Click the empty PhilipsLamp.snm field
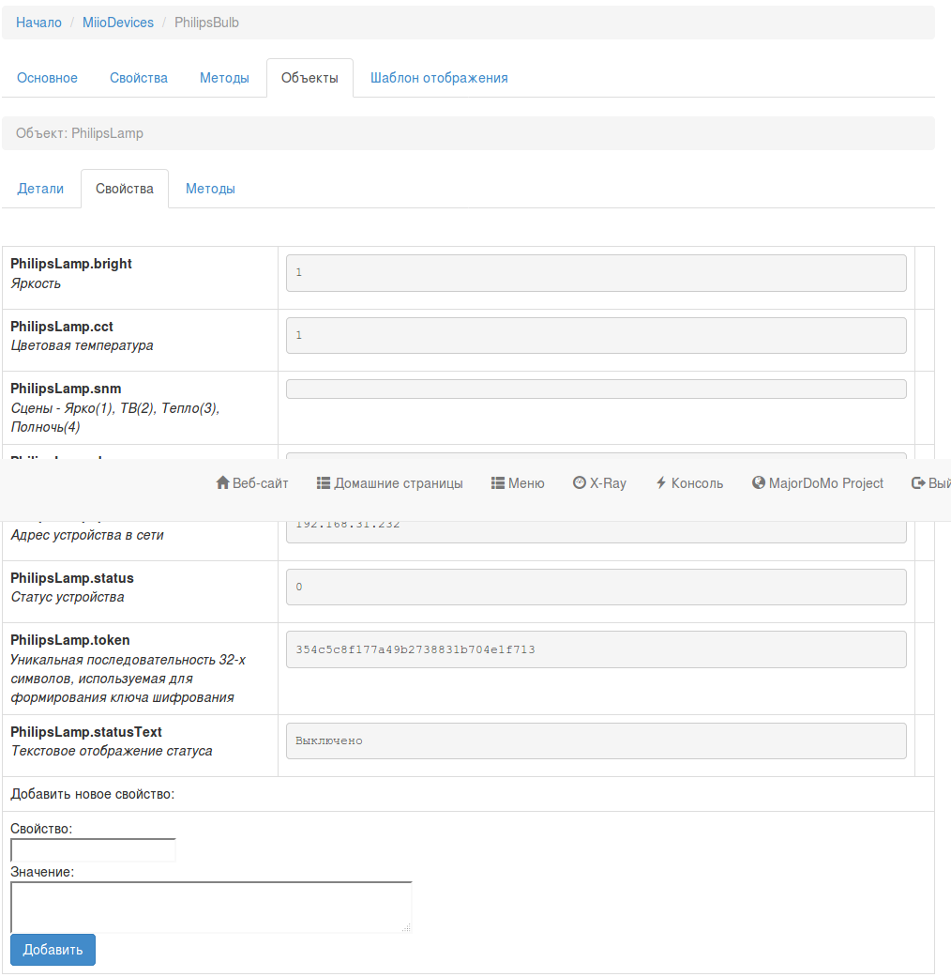 pos(596,389)
